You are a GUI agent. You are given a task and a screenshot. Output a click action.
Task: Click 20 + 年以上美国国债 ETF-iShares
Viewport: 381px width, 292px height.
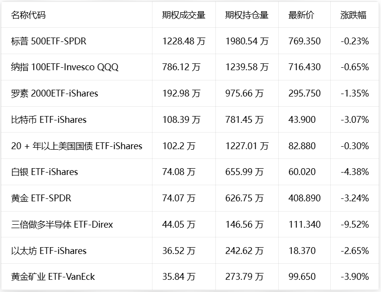click(x=76, y=146)
